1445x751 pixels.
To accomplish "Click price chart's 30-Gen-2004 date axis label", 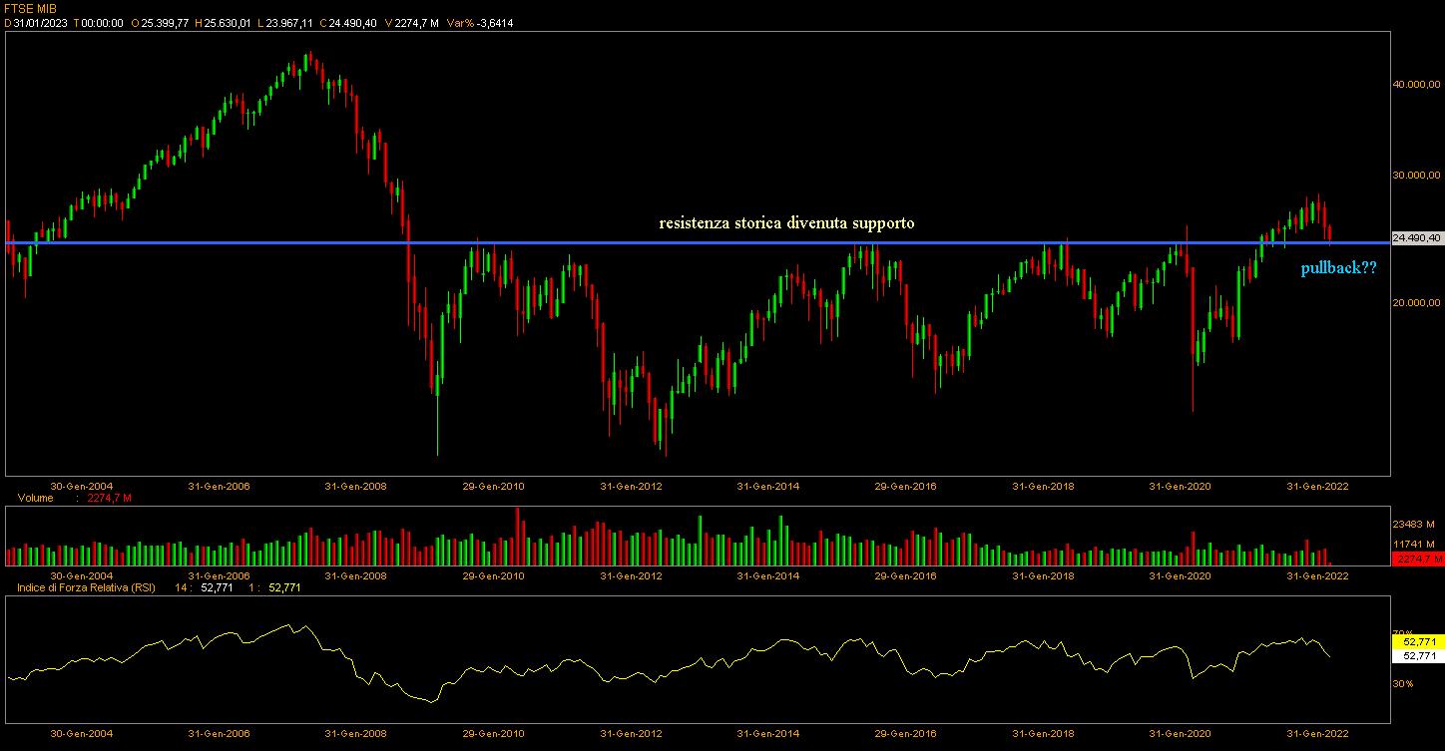I will (x=82, y=487).
